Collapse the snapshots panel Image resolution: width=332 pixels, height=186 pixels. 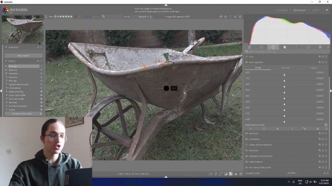tap(6, 48)
